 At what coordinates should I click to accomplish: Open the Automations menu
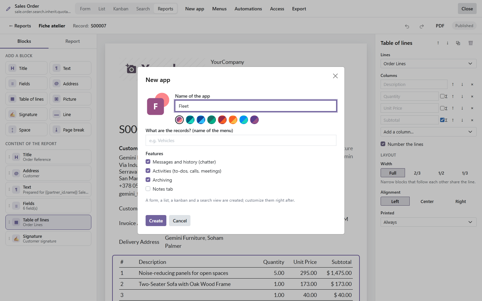click(x=248, y=9)
